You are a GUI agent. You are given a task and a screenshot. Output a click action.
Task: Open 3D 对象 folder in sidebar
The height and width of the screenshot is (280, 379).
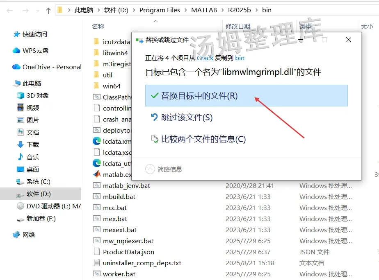(x=38, y=96)
